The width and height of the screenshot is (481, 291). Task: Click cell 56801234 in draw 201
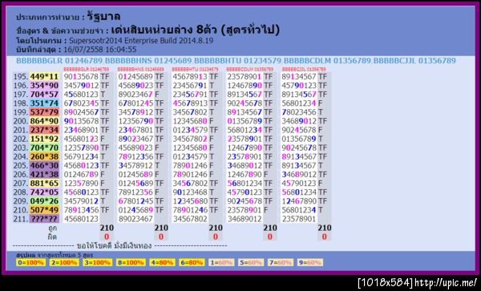point(245,130)
